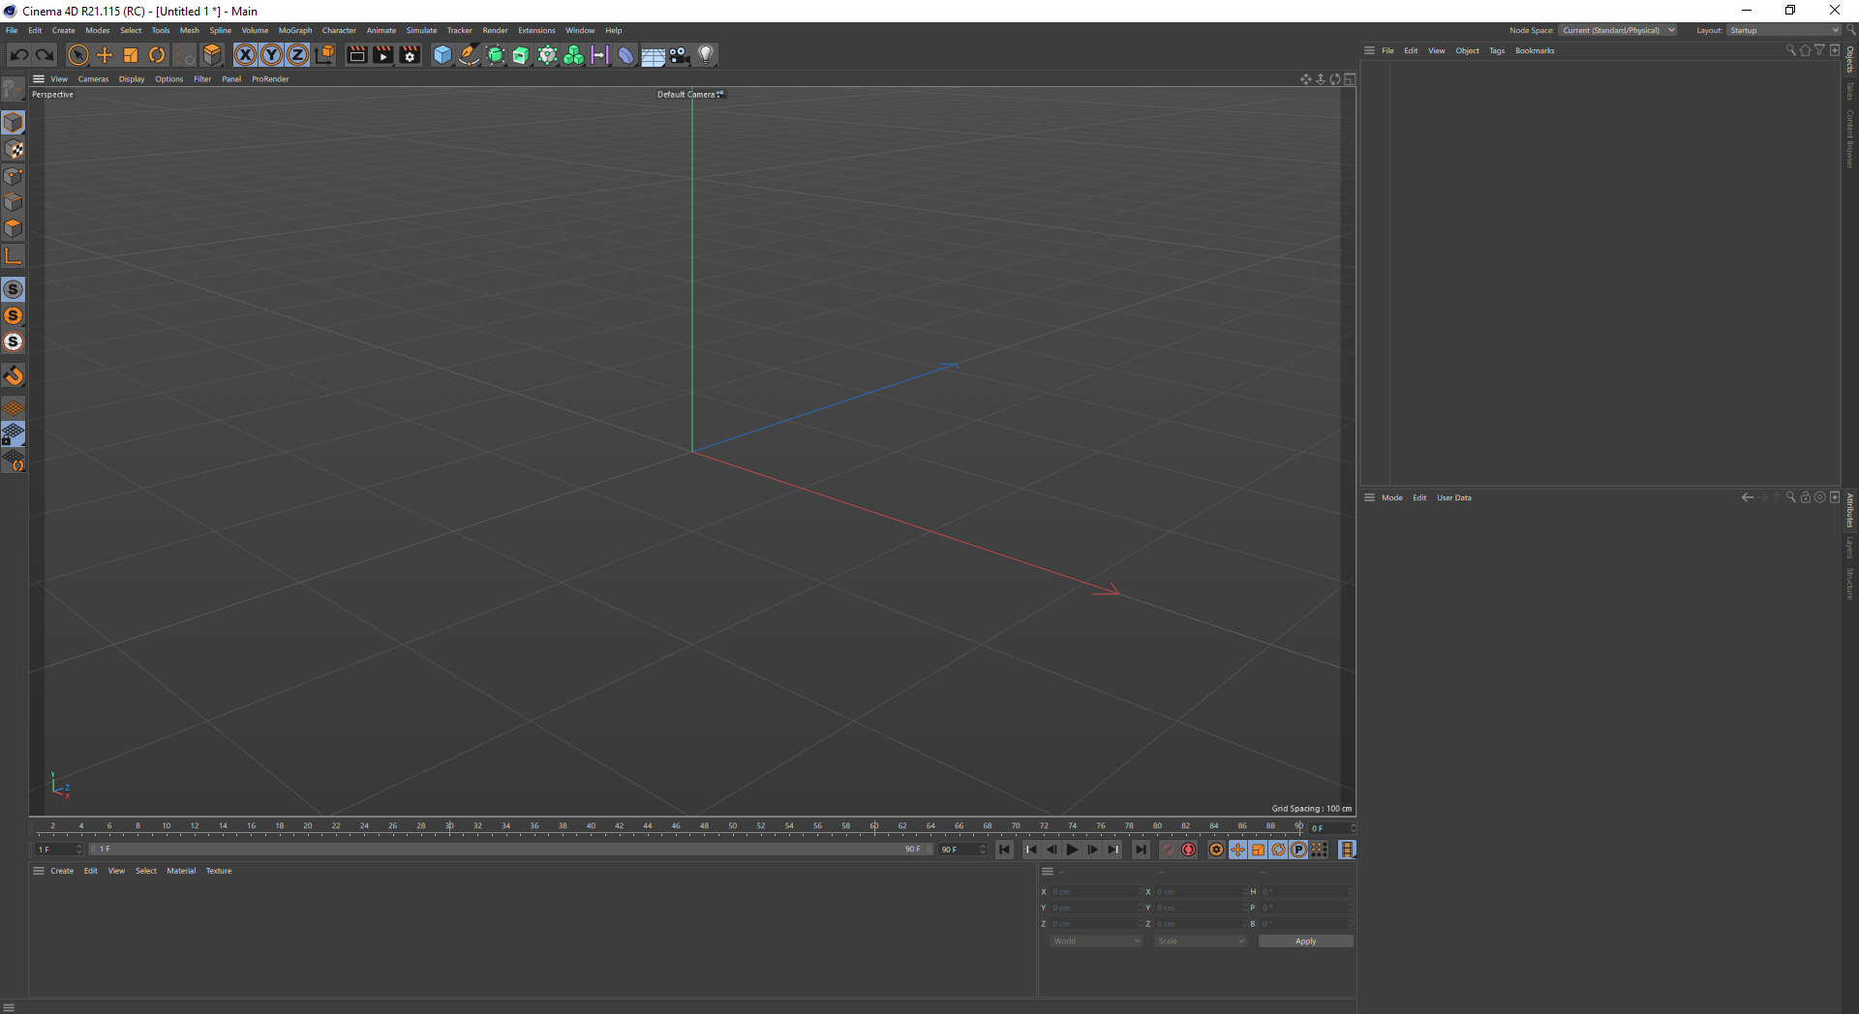Toggle Position keyframe recording
This screenshot has width=1859, height=1014.
pos(1237,850)
